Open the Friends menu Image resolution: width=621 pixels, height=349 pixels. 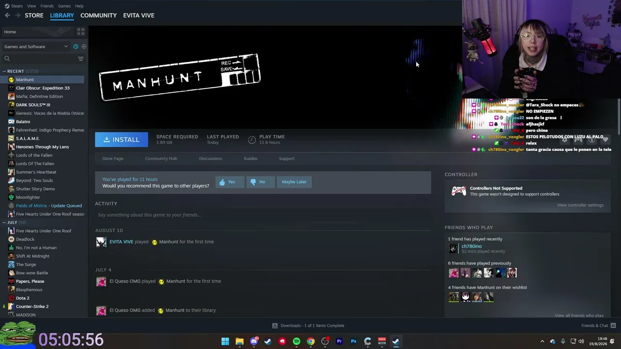pyautogui.click(x=47, y=6)
